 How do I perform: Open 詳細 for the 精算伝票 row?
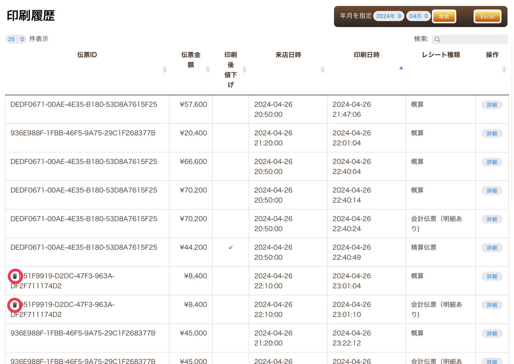pyautogui.click(x=492, y=248)
